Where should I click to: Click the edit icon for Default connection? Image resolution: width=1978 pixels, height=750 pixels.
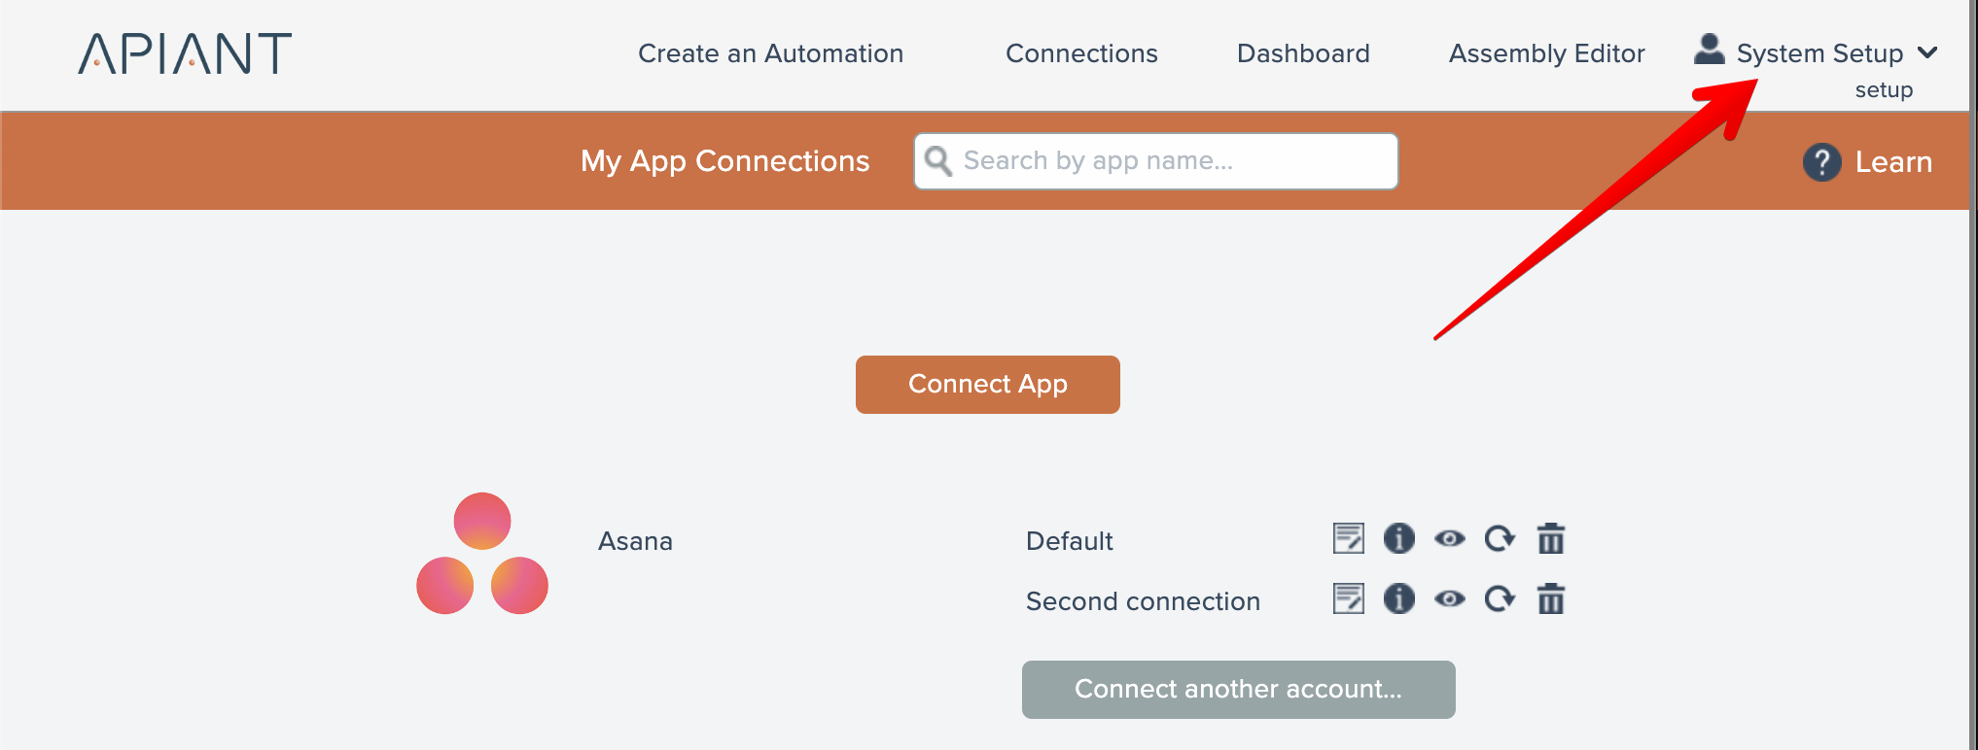coord(1349,538)
